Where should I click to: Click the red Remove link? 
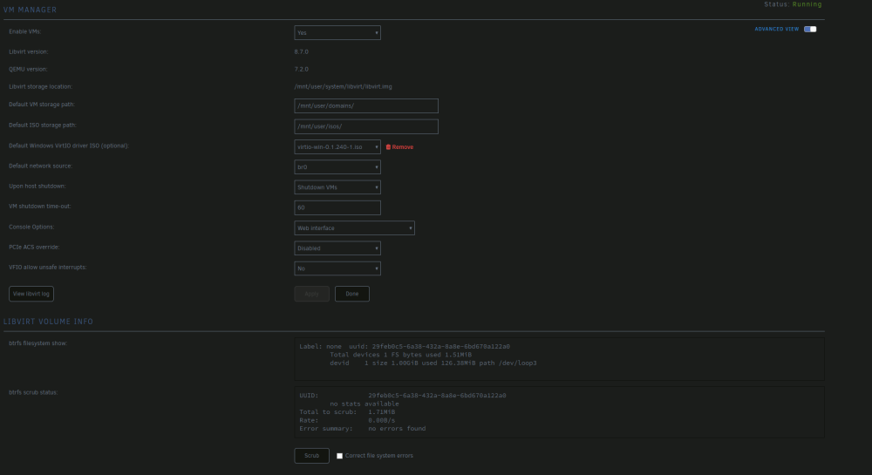click(x=403, y=147)
